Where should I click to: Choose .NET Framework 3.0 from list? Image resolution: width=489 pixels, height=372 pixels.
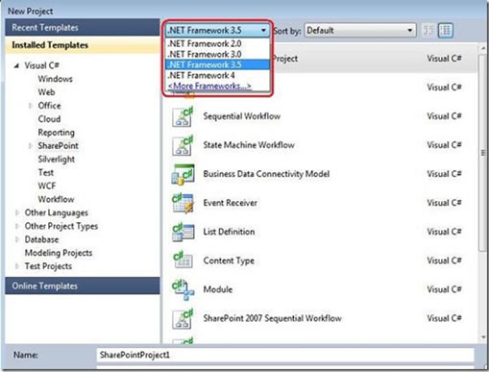pyautogui.click(x=217, y=54)
